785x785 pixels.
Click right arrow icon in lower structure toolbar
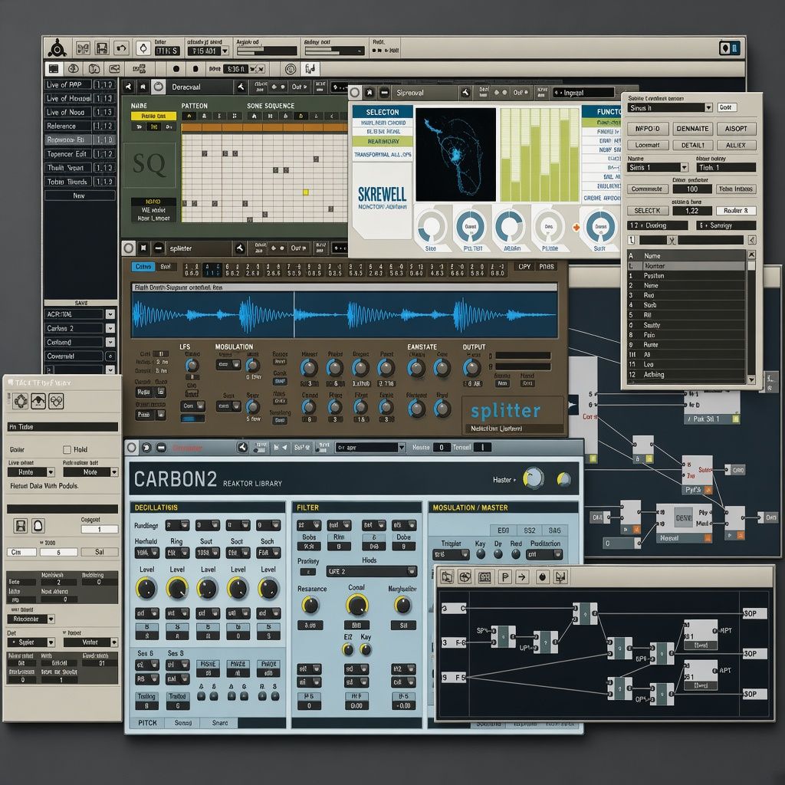(x=522, y=577)
